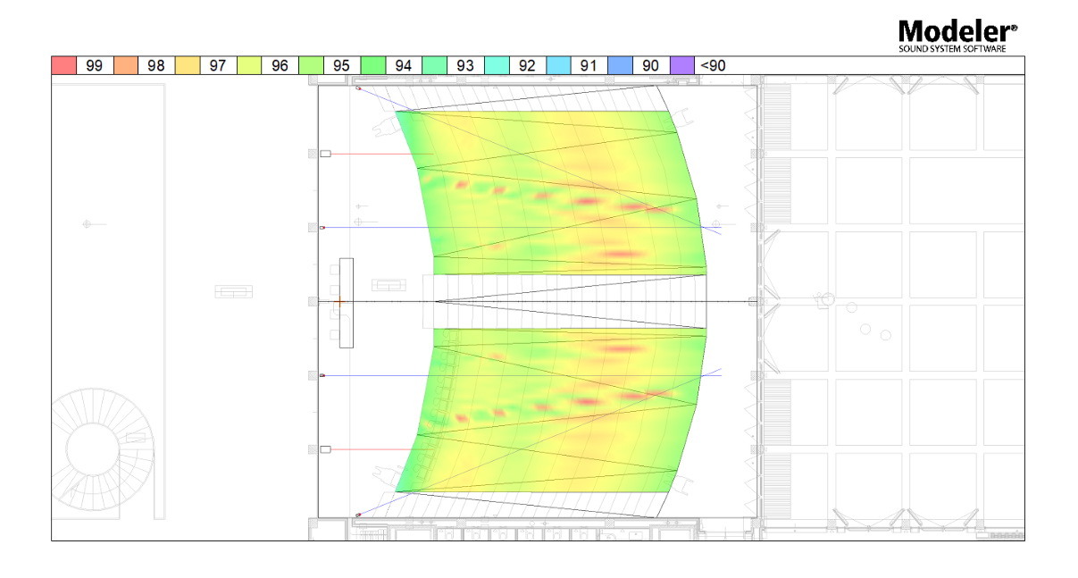
Task: Choose the aqua 92 dB legend swatch
Action: 497,65
